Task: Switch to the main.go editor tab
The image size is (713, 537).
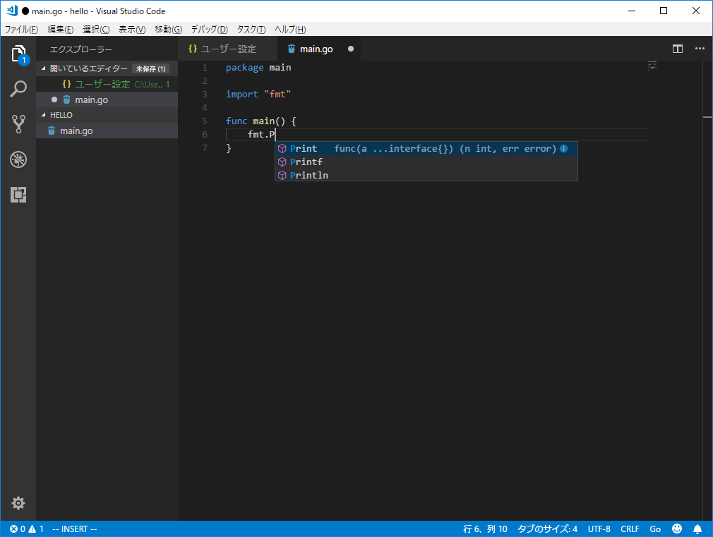Action: [319, 49]
